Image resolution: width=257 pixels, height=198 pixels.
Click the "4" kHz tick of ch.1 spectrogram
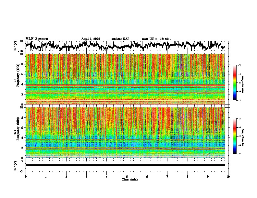tap(23, 84)
